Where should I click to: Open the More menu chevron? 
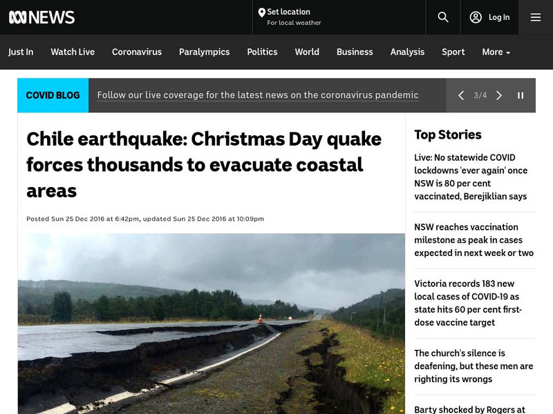point(509,52)
